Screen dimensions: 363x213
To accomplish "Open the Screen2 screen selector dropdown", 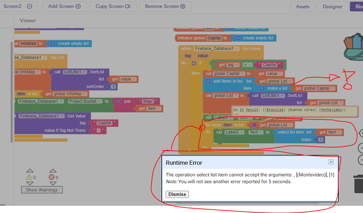I will coord(30,7).
